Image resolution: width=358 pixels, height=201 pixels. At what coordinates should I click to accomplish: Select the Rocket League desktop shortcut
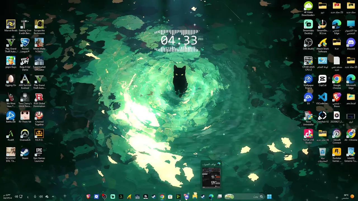25,45
